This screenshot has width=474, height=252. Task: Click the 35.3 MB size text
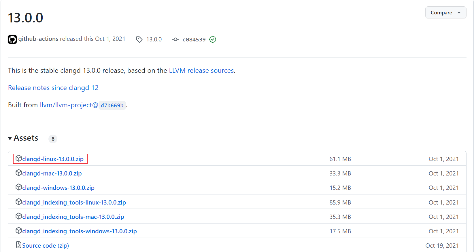[x=340, y=217]
